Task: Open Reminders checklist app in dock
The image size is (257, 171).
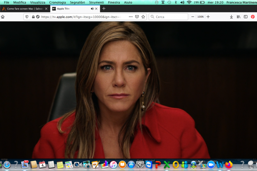Action: coord(51,165)
